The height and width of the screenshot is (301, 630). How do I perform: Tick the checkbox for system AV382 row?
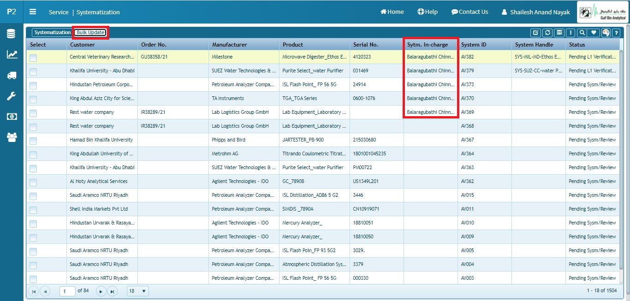pyautogui.click(x=33, y=58)
